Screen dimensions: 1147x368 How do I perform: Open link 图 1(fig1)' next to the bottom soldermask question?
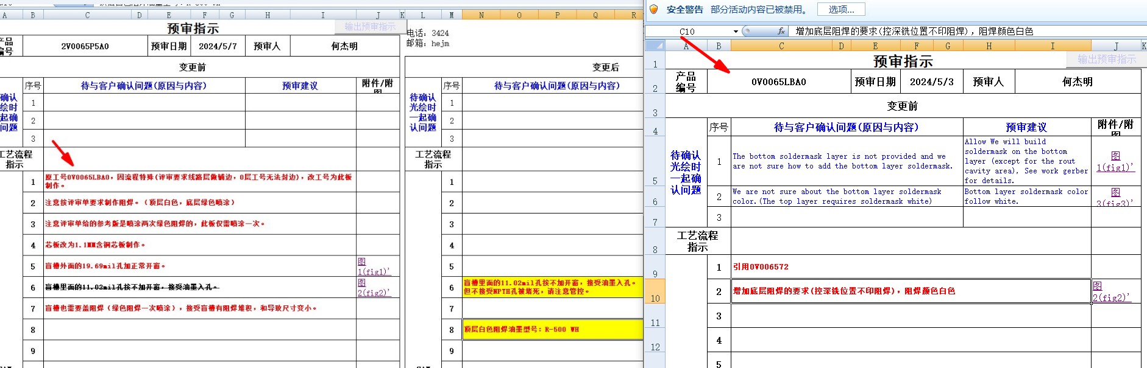click(1115, 162)
